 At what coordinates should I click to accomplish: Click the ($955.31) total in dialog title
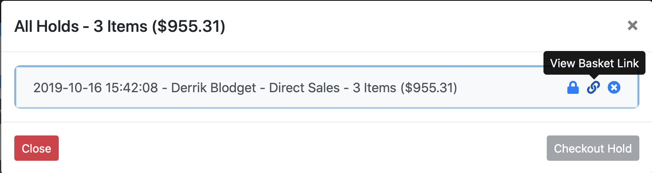pos(189,27)
